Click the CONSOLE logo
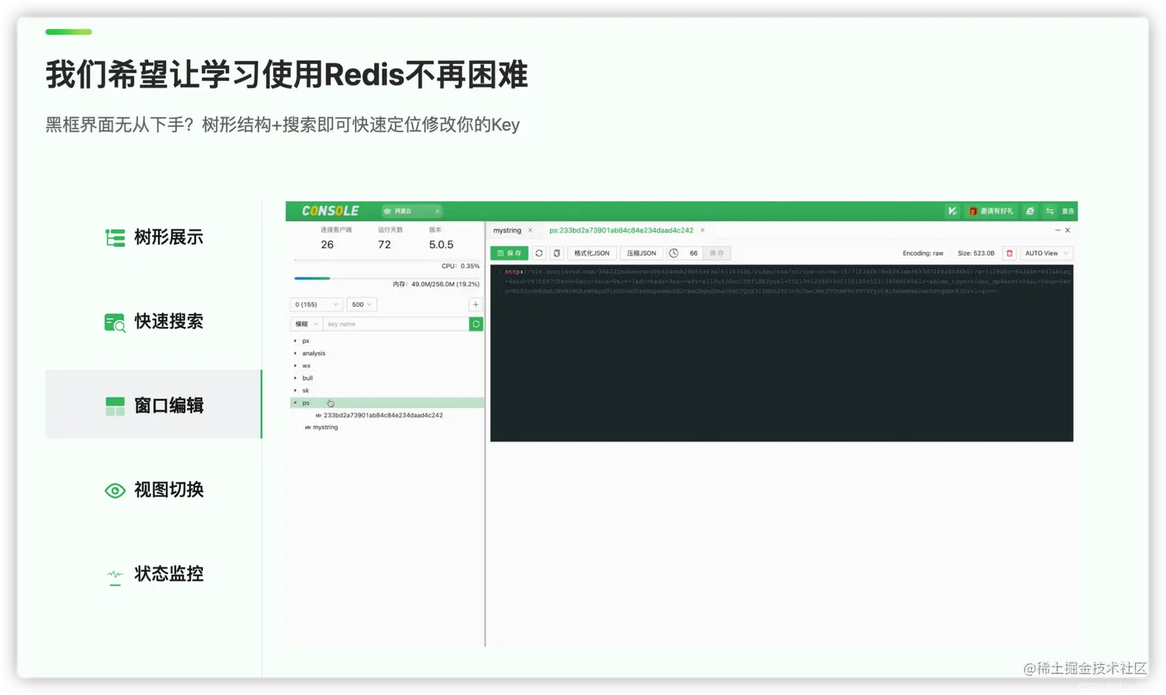 click(x=330, y=211)
